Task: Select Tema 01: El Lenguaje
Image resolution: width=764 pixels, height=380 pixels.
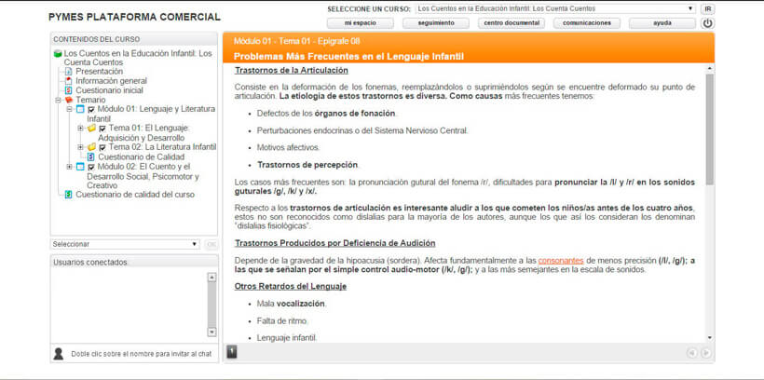Action: point(143,133)
